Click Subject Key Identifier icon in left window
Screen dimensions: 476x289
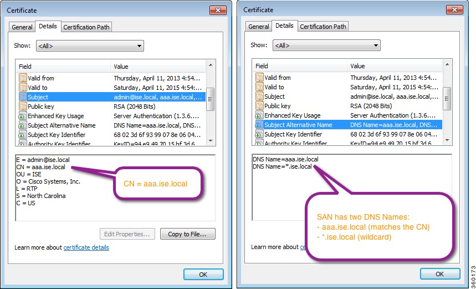[x=23, y=135]
